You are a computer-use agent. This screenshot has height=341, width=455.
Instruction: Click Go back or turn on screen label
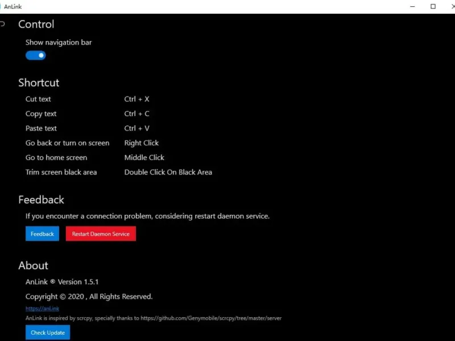[67, 143]
